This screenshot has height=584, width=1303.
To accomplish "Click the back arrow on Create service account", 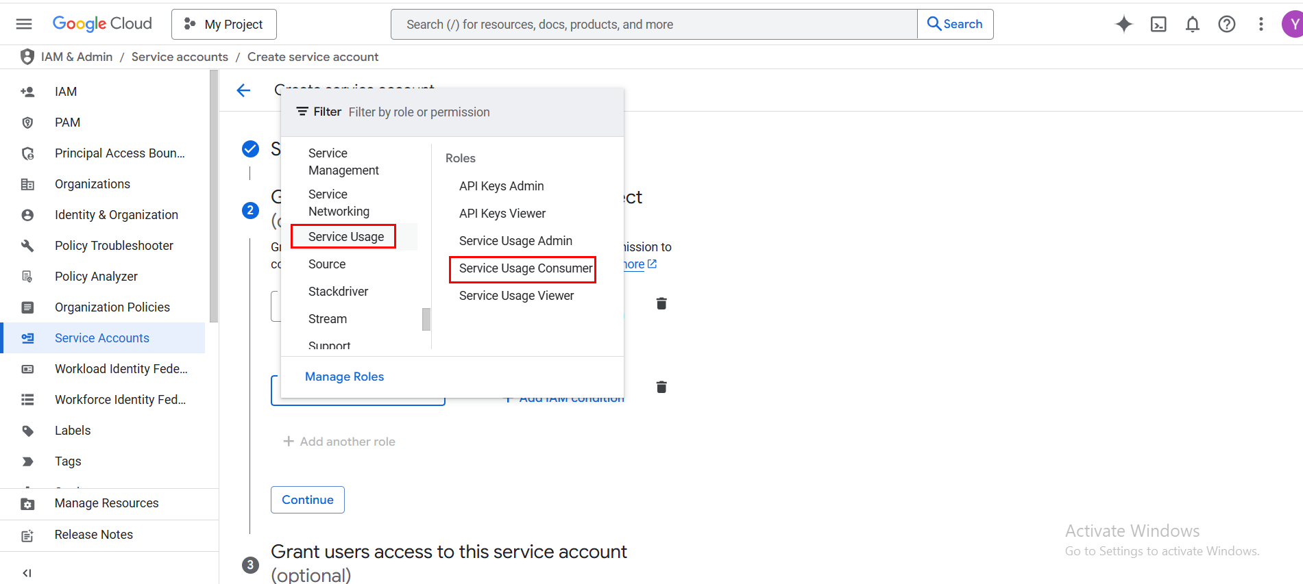I will click(x=243, y=90).
